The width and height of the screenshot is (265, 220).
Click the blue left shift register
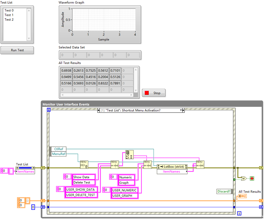tap(43, 207)
